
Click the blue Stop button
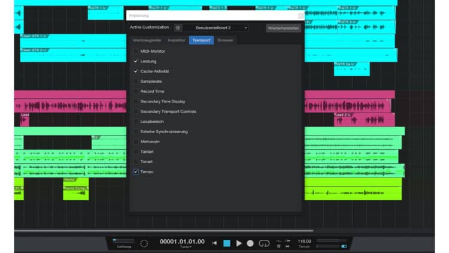point(227,243)
